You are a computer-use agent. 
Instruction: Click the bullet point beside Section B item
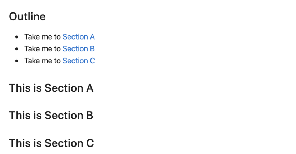[16, 49]
